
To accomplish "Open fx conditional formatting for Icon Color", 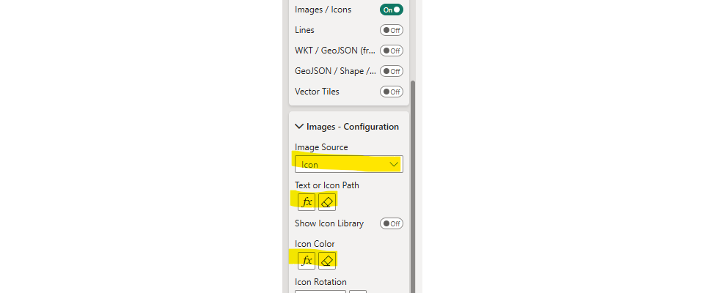I will [x=307, y=259].
